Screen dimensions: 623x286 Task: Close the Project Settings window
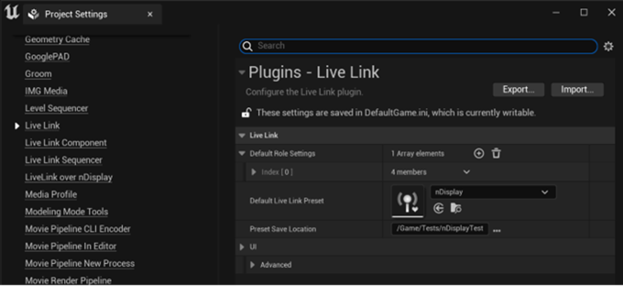(611, 13)
